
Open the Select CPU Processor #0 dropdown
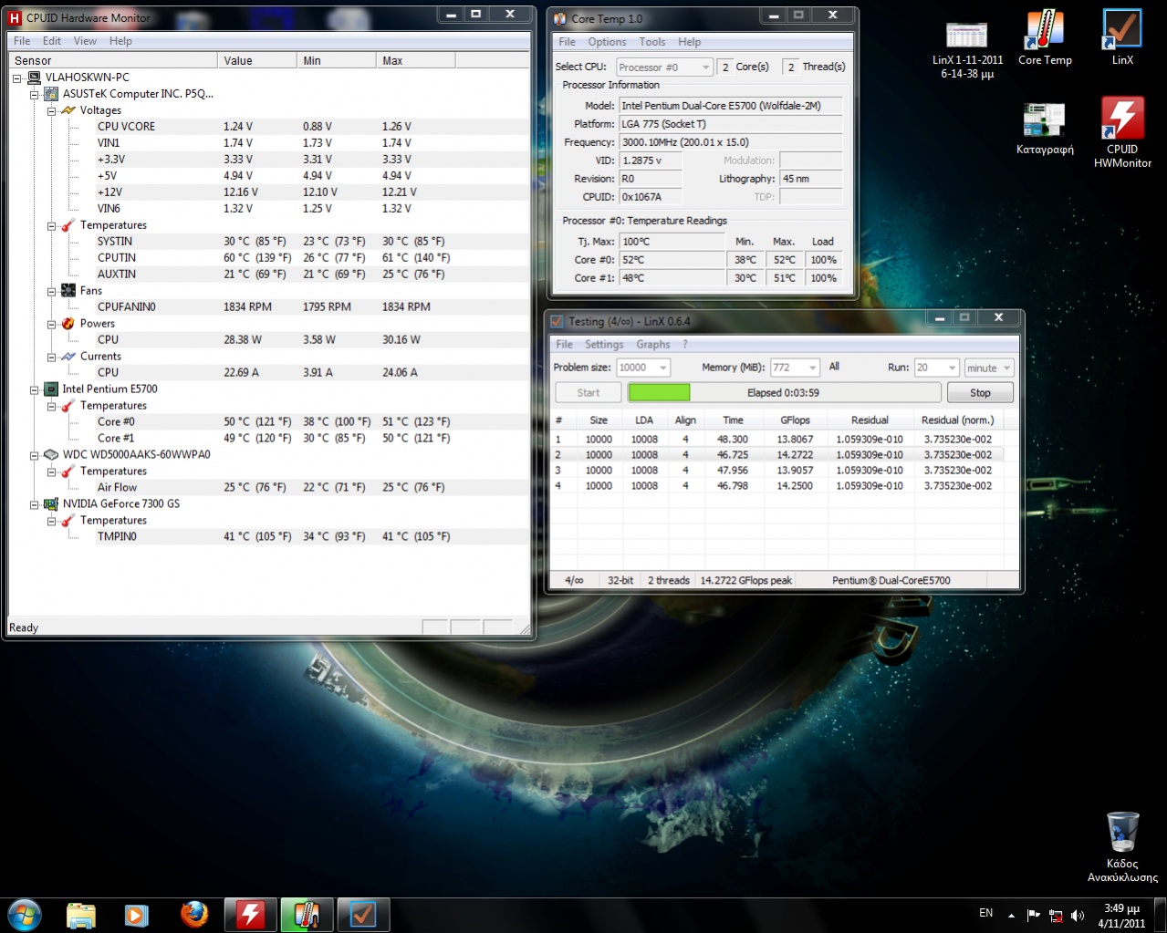(x=664, y=67)
